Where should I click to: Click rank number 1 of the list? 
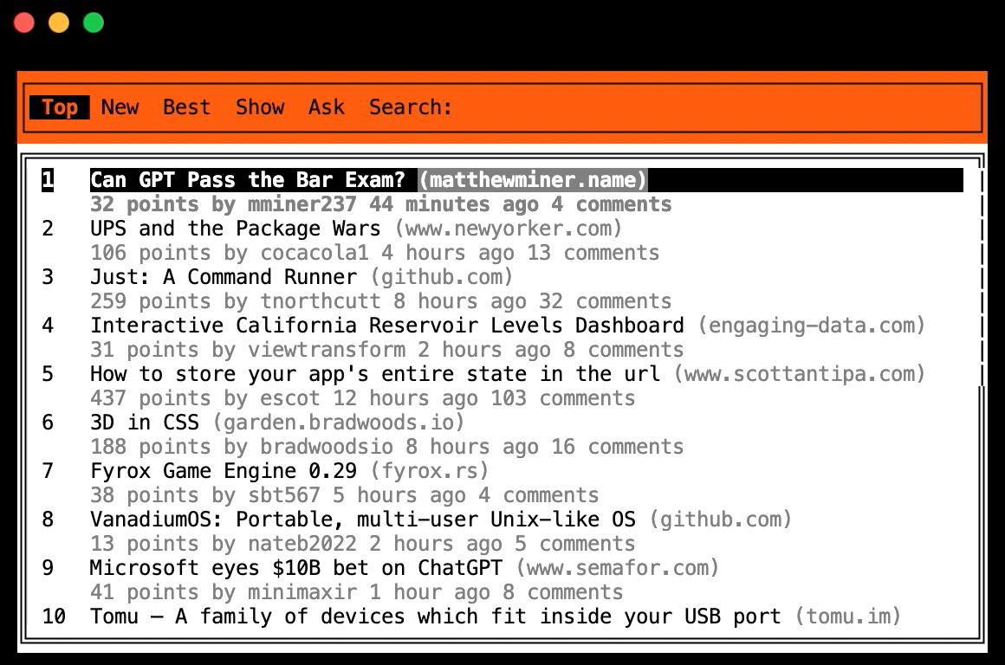[48, 180]
